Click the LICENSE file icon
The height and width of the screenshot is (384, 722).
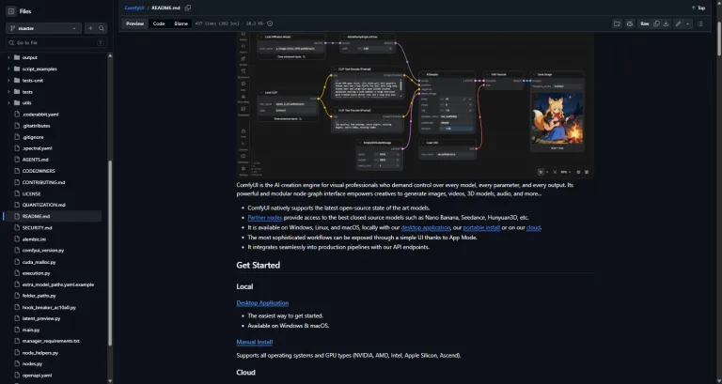(17, 193)
